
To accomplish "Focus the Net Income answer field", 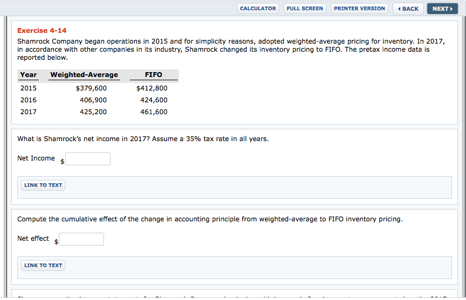I will click(x=88, y=159).
